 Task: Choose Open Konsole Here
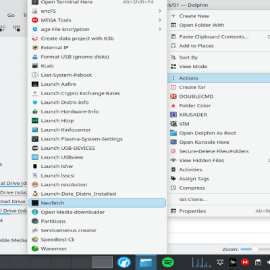pos(219,142)
